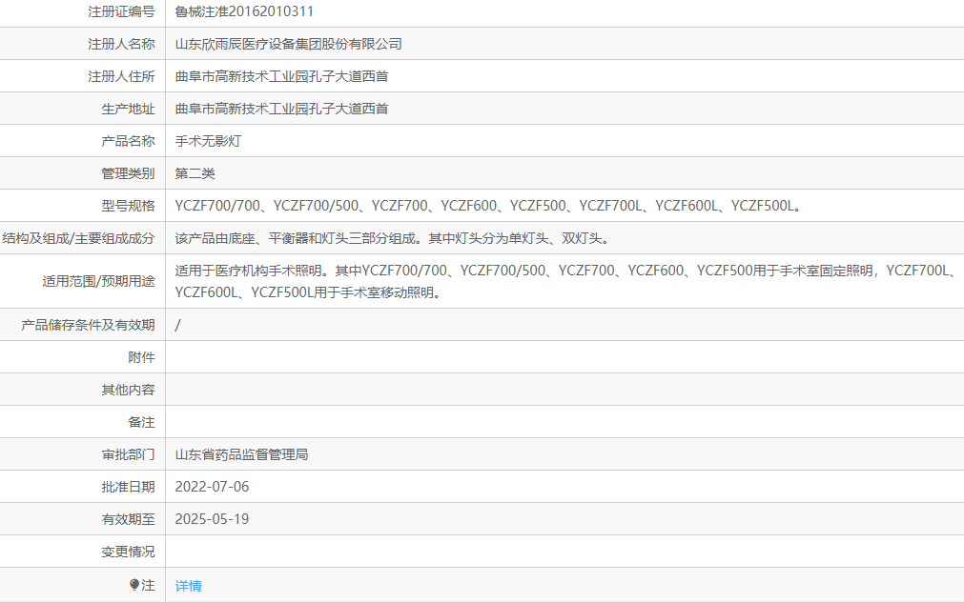
Task: Click the slash value for storage conditions
Action: click(x=177, y=326)
